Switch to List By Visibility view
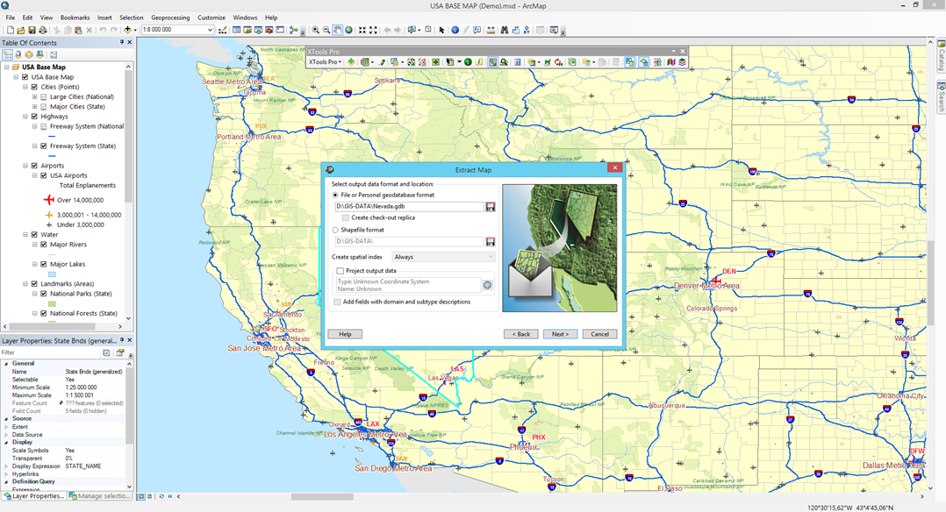946x512 pixels. click(29, 54)
